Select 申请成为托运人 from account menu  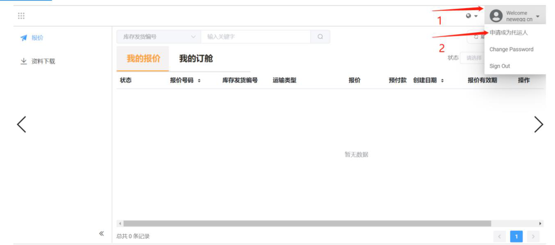coord(509,32)
